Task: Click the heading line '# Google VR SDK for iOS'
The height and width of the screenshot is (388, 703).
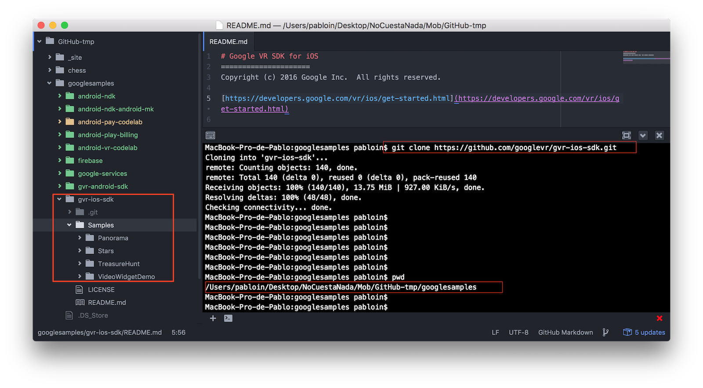Action: point(269,56)
